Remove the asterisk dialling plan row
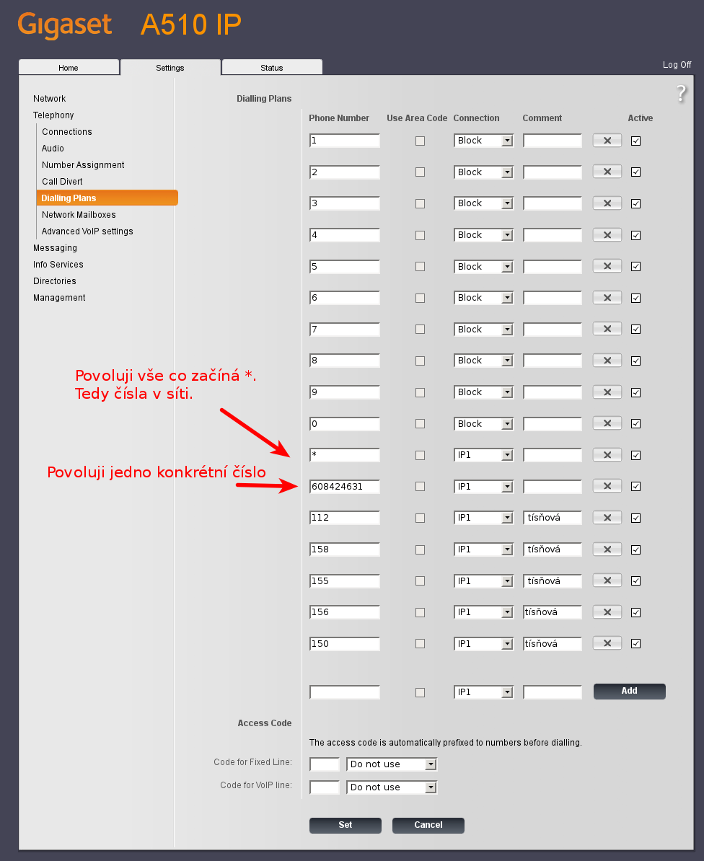Screen dimensions: 704x861 coord(607,455)
